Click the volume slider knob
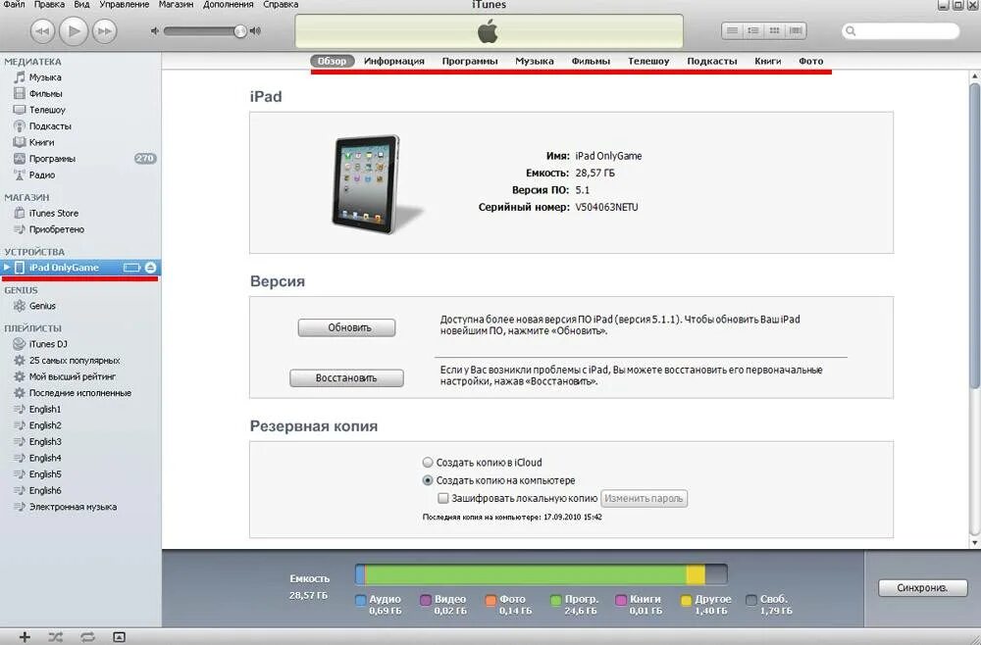Image resolution: width=981 pixels, height=645 pixels. (x=240, y=30)
